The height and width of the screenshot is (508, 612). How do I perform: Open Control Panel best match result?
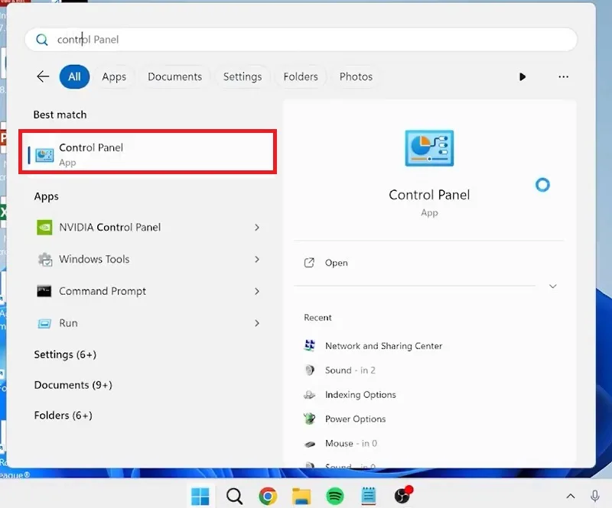click(x=148, y=152)
